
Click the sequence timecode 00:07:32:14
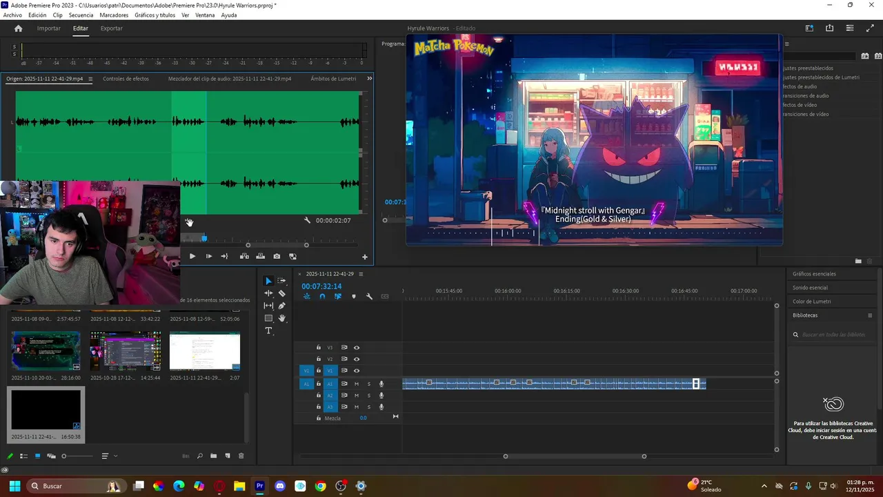tap(321, 286)
